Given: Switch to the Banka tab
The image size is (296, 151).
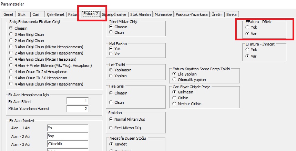Looking at the screenshot, I should pyautogui.click(x=232, y=14).
